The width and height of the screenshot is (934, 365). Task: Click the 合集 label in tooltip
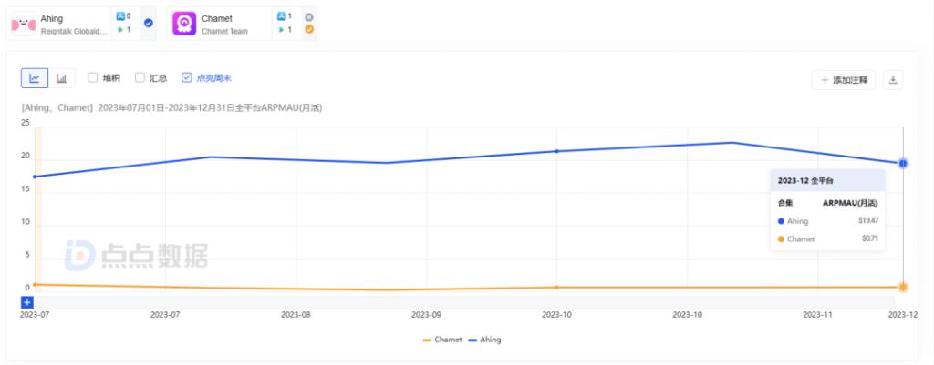[x=785, y=203]
